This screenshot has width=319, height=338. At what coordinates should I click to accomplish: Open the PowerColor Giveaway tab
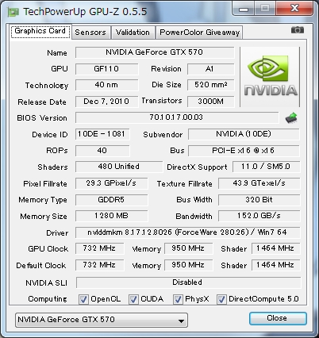199,33
